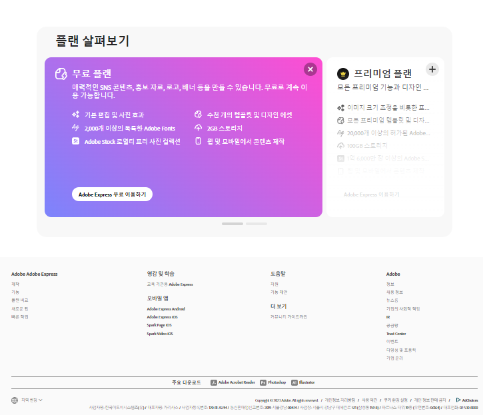Open the 개인정보 처리방침 link
The width and height of the screenshot is (483, 415).
coord(340,400)
